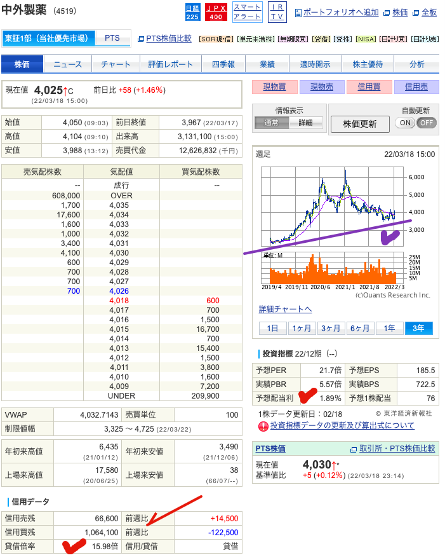The height and width of the screenshot is (560, 445).
Task: Click the red exclamation warning icon
Action: tap(263, 426)
